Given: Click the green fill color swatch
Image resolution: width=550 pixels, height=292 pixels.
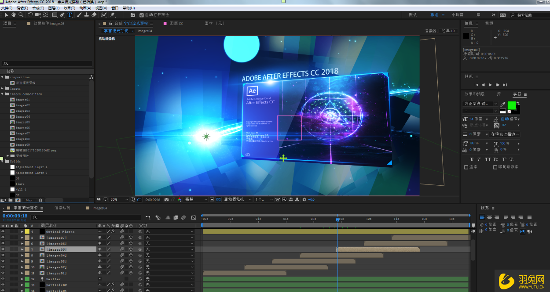Looking at the screenshot, I should click(512, 105).
